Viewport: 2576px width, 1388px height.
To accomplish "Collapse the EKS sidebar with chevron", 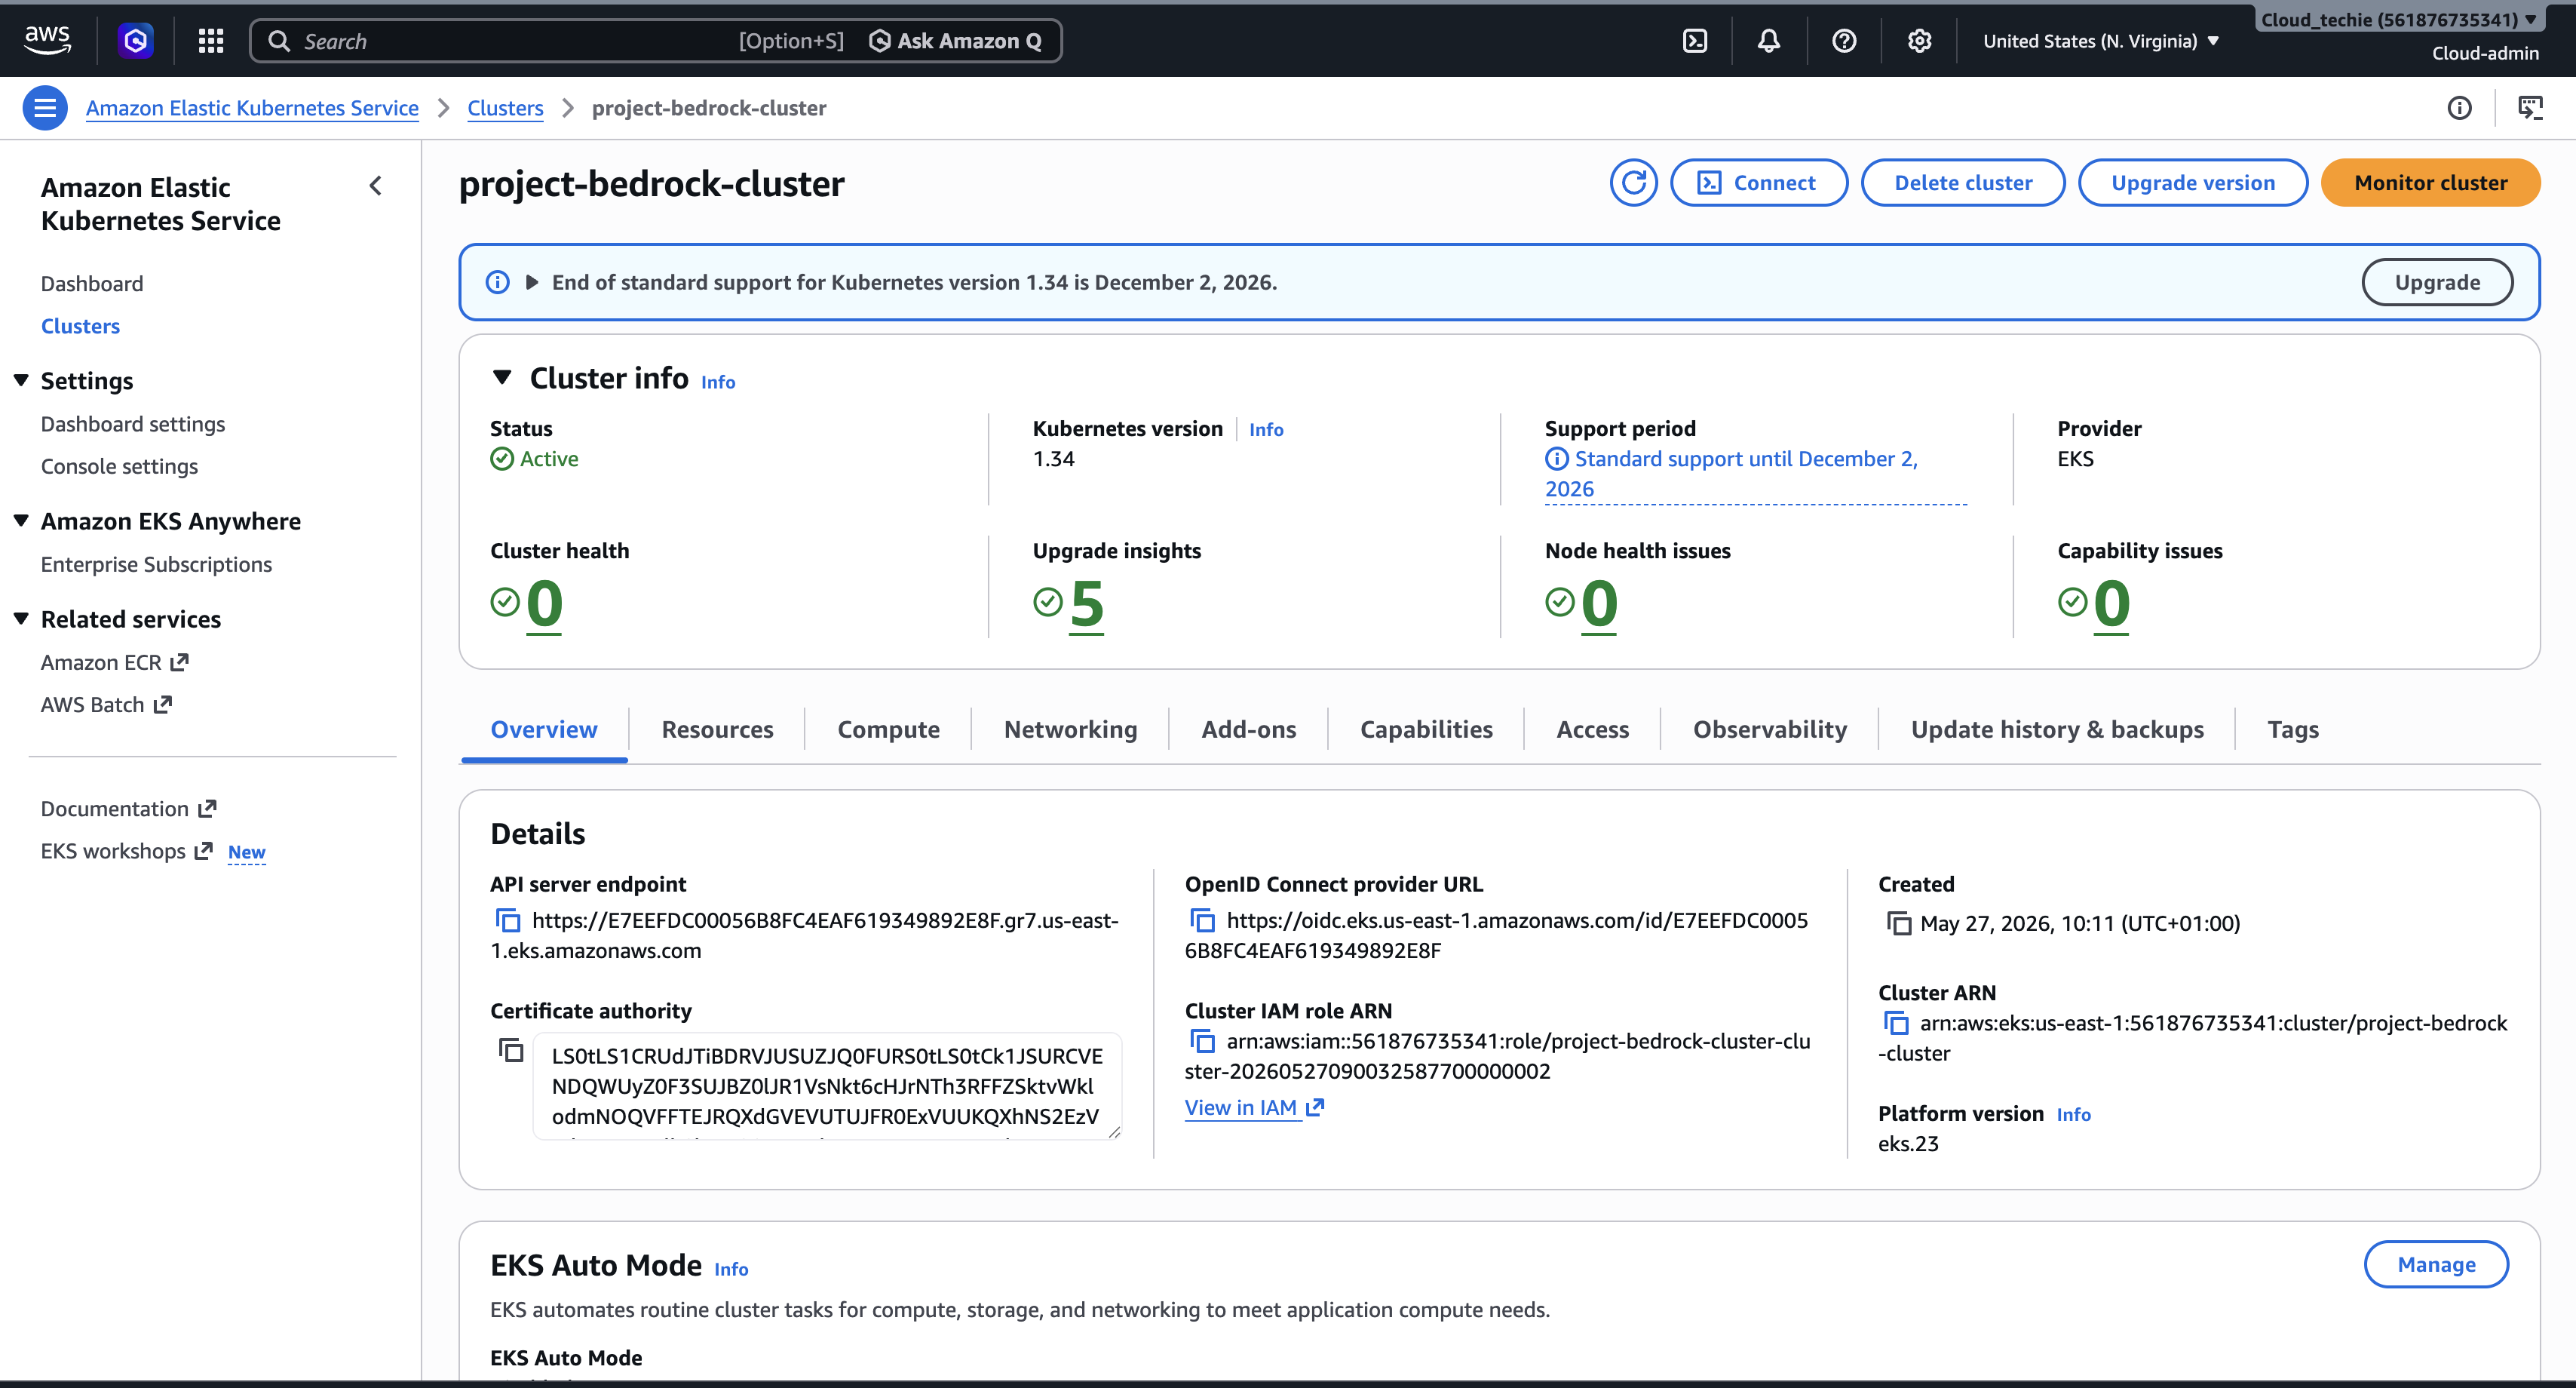I will [x=376, y=186].
